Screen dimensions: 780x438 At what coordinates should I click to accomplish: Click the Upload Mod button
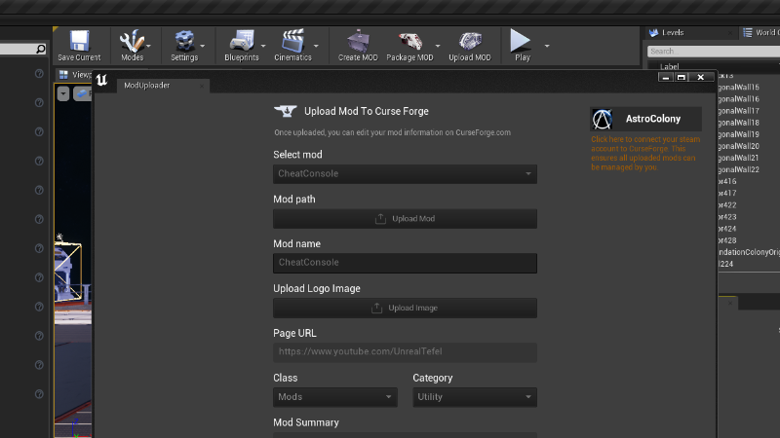405,218
